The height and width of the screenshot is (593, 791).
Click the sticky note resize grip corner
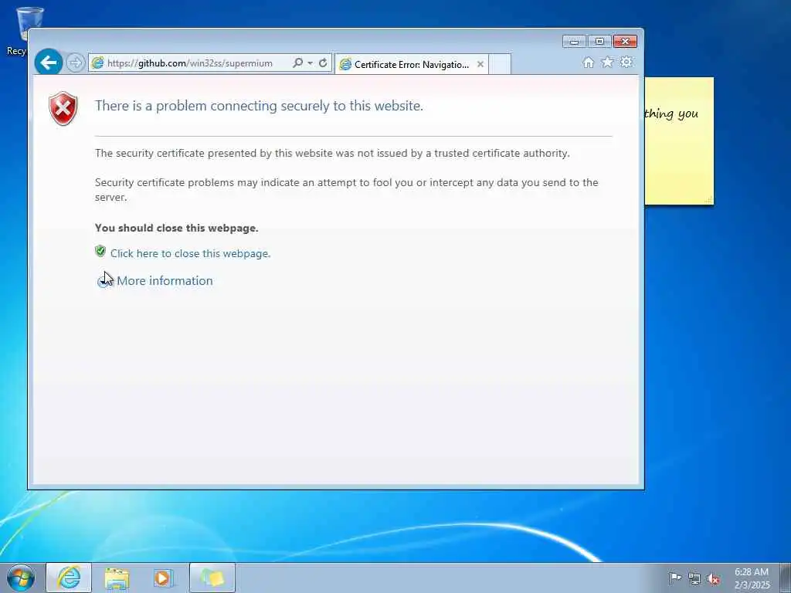point(709,200)
